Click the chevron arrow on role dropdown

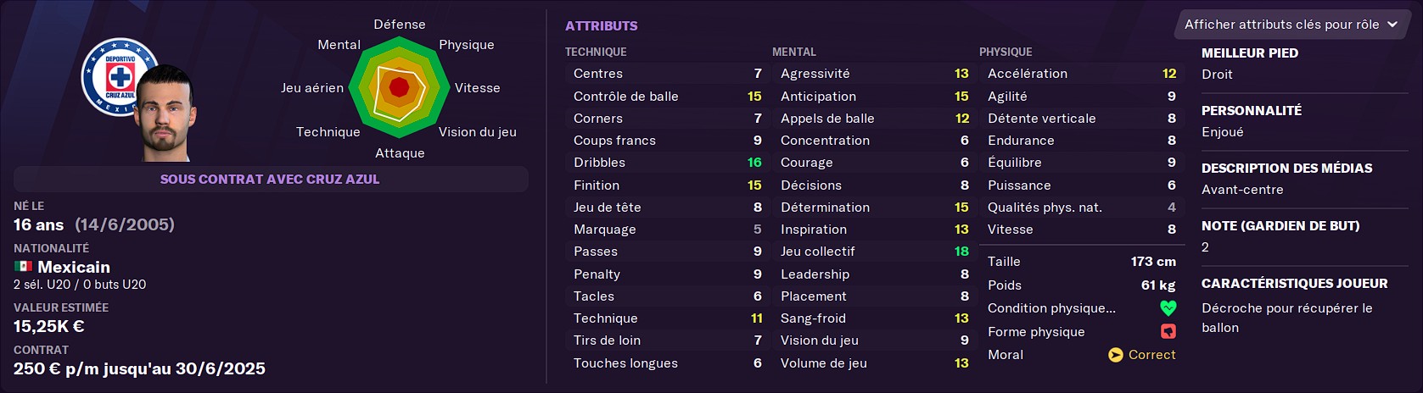tap(1392, 25)
